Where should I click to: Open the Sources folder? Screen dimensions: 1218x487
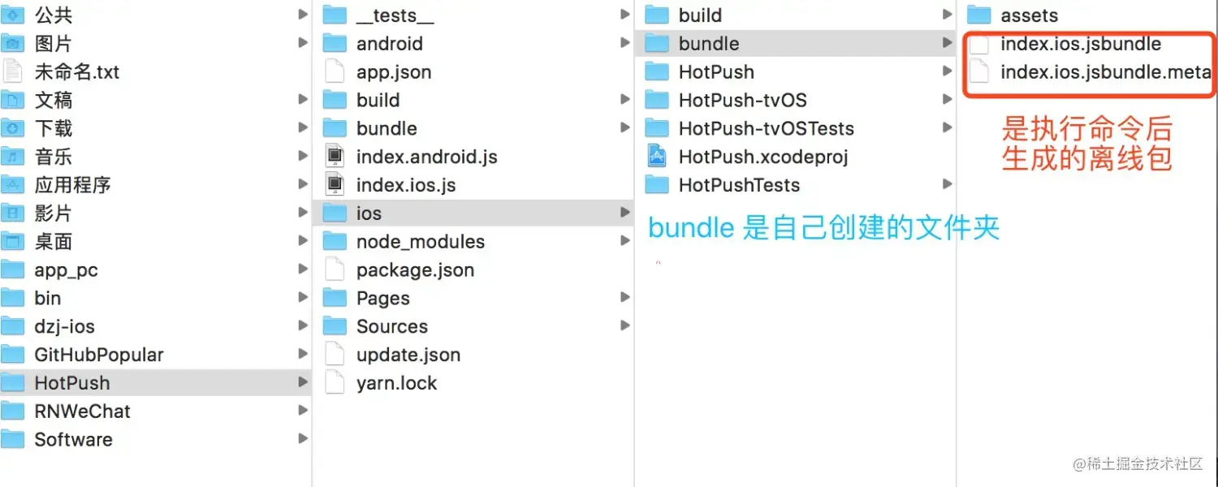[393, 325]
